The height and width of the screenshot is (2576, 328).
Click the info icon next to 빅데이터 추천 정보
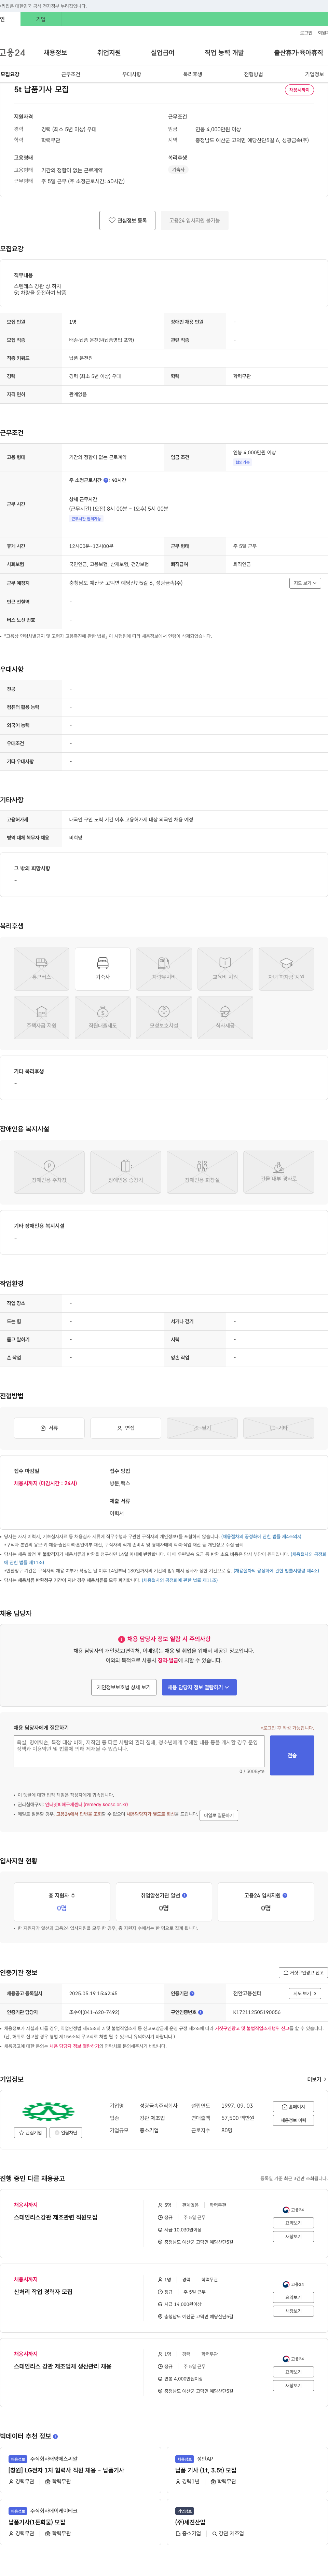point(55,2435)
